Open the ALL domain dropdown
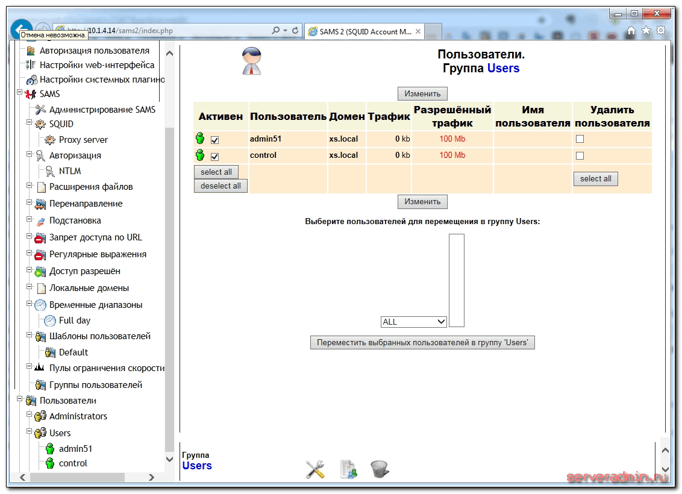 (x=414, y=322)
